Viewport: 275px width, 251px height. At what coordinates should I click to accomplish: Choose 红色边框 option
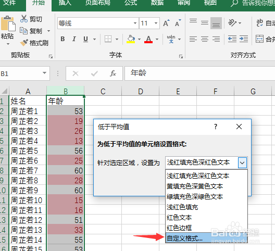[x=206, y=228]
